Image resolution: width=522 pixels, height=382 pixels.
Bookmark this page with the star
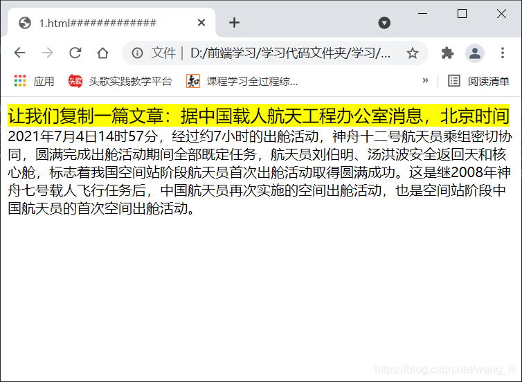point(413,53)
